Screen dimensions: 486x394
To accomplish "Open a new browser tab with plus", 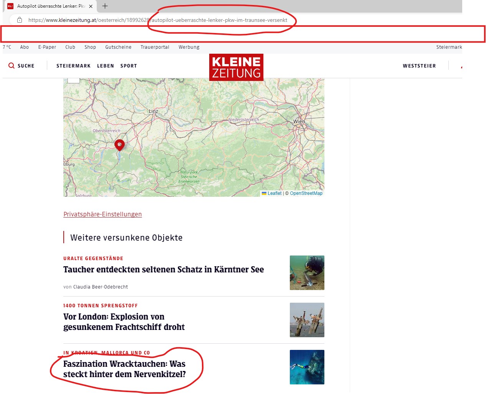I will pyautogui.click(x=105, y=6).
